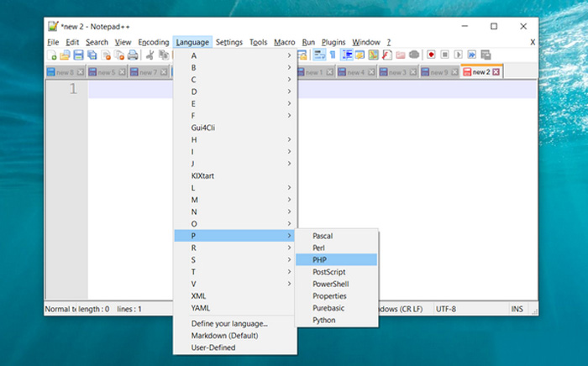This screenshot has height=366, width=588.
Task: Open the Macro menu
Action: coord(284,42)
